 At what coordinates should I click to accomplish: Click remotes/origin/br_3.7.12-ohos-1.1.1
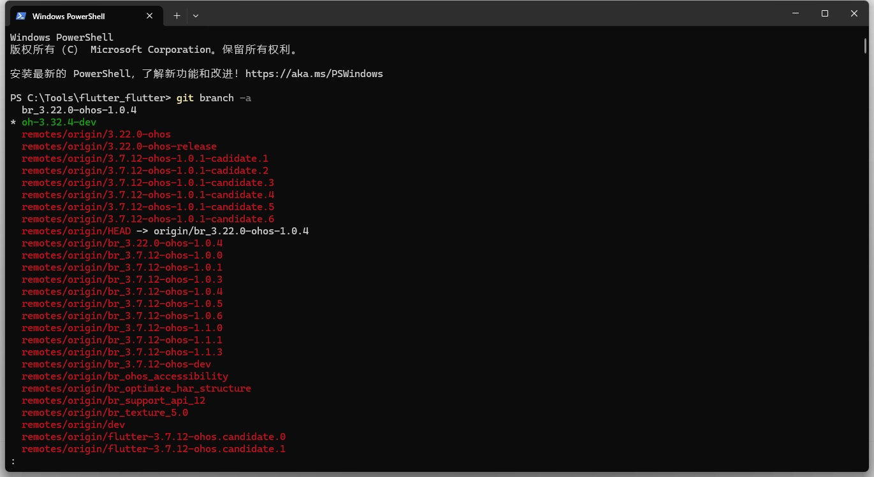[x=122, y=340]
